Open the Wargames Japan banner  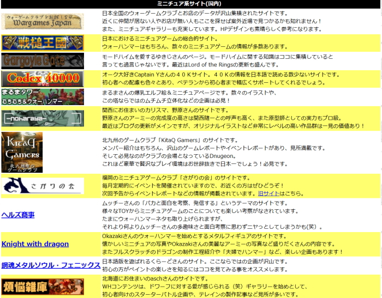click(43, 22)
